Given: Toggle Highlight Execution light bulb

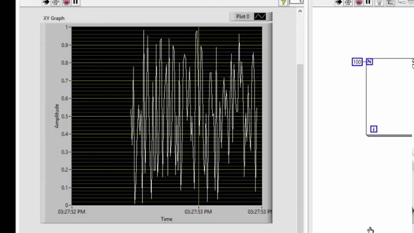Looking at the screenshot, I should click(379, 2).
